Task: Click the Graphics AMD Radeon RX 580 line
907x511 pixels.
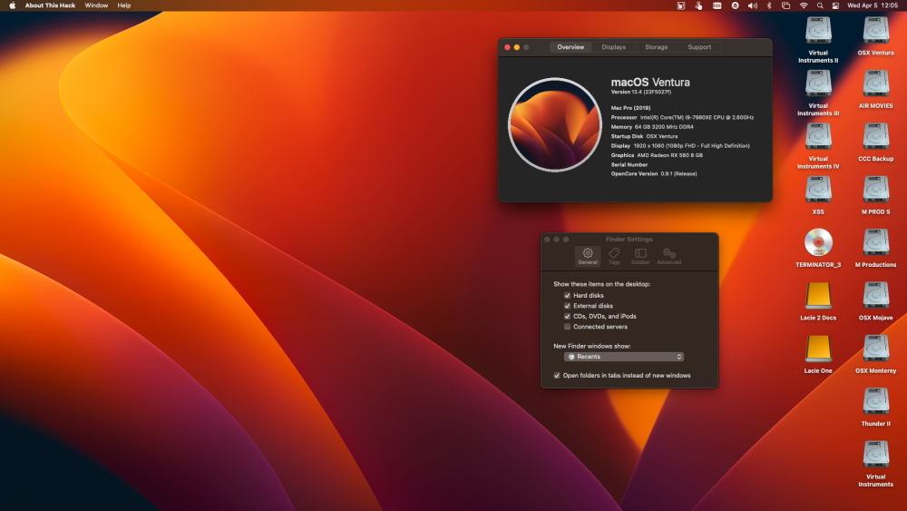Action: (657, 155)
